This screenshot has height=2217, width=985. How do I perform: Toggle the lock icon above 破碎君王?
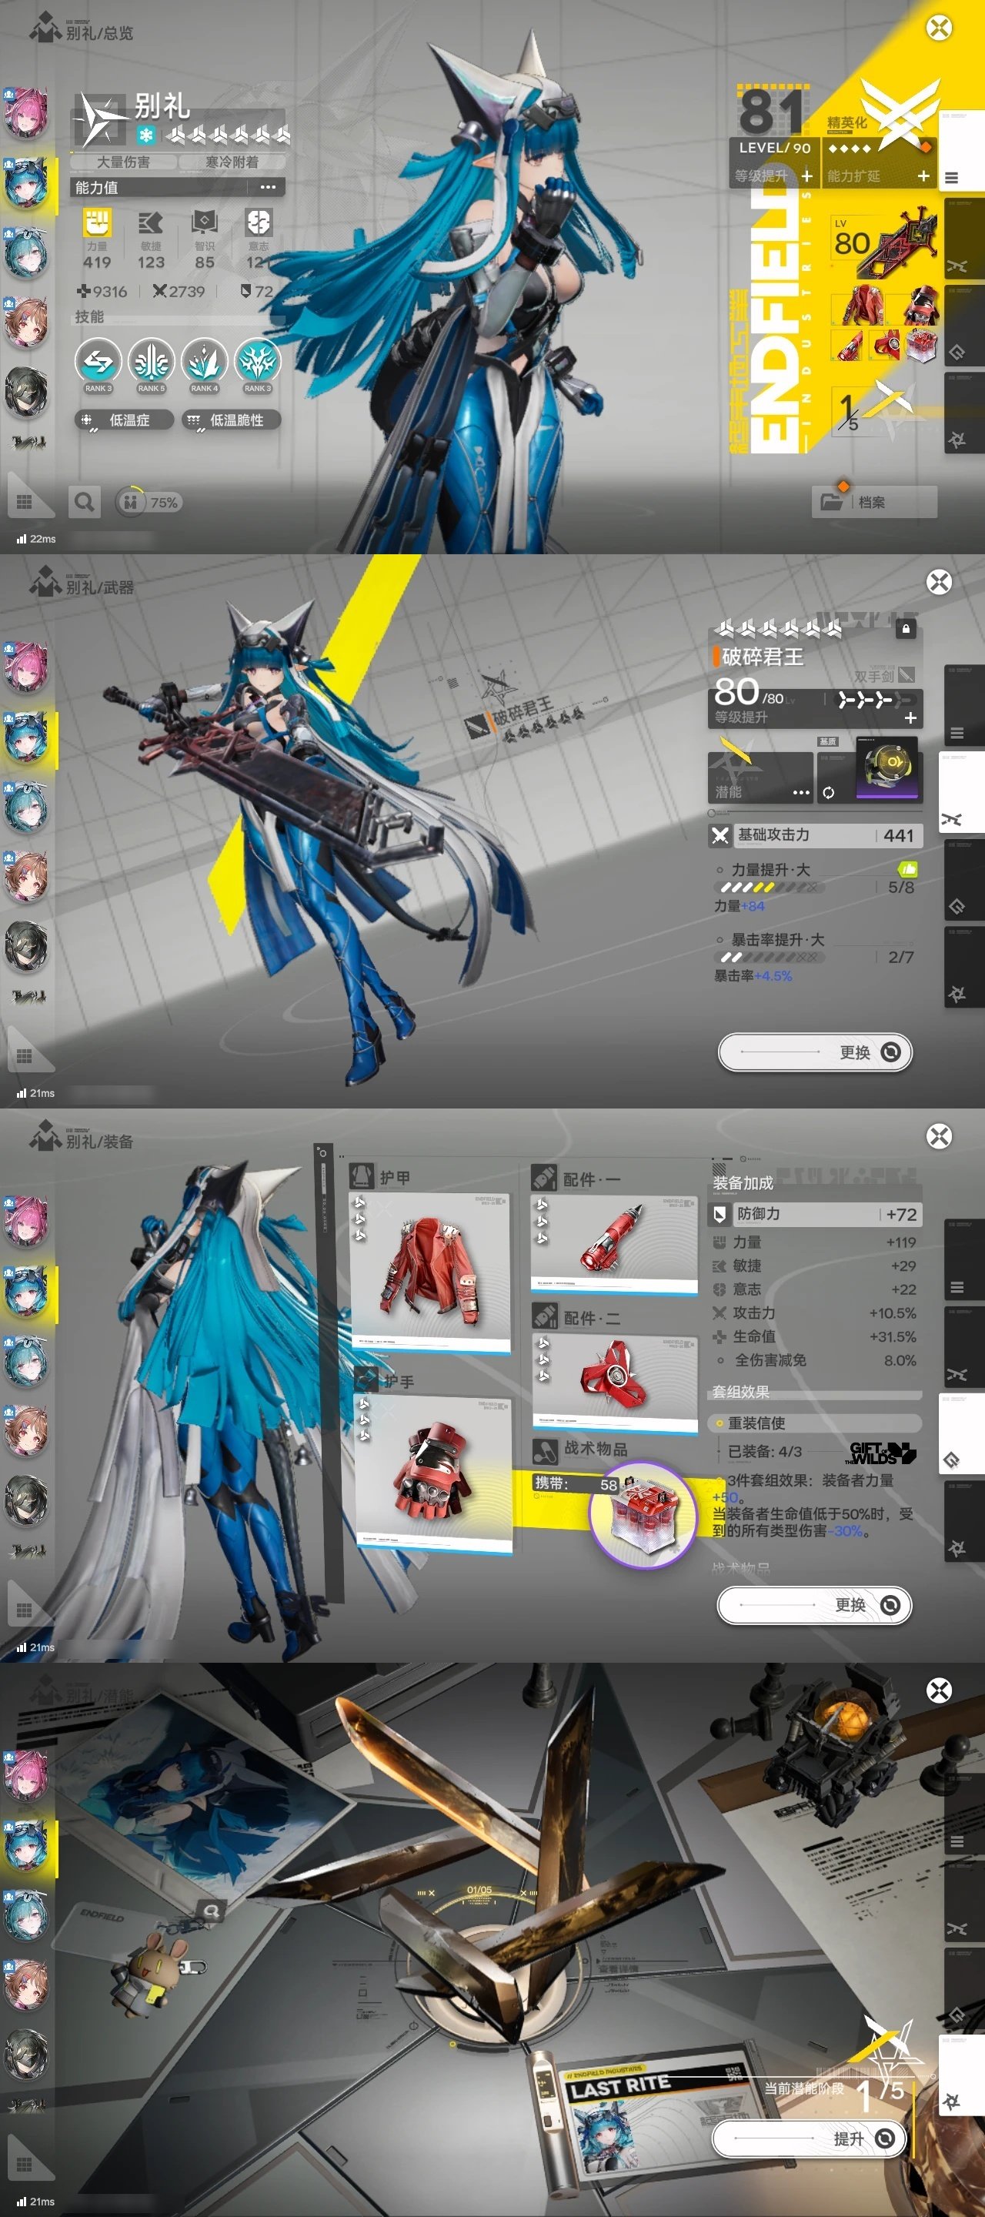[x=905, y=629]
